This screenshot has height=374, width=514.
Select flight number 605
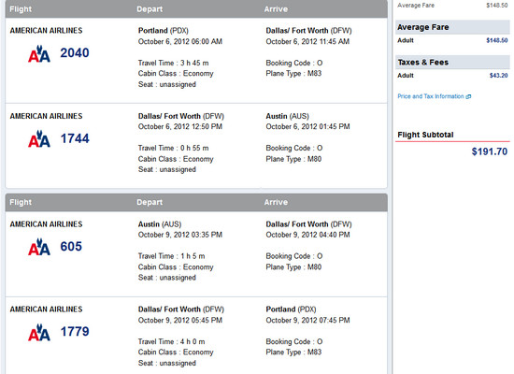pos(71,247)
